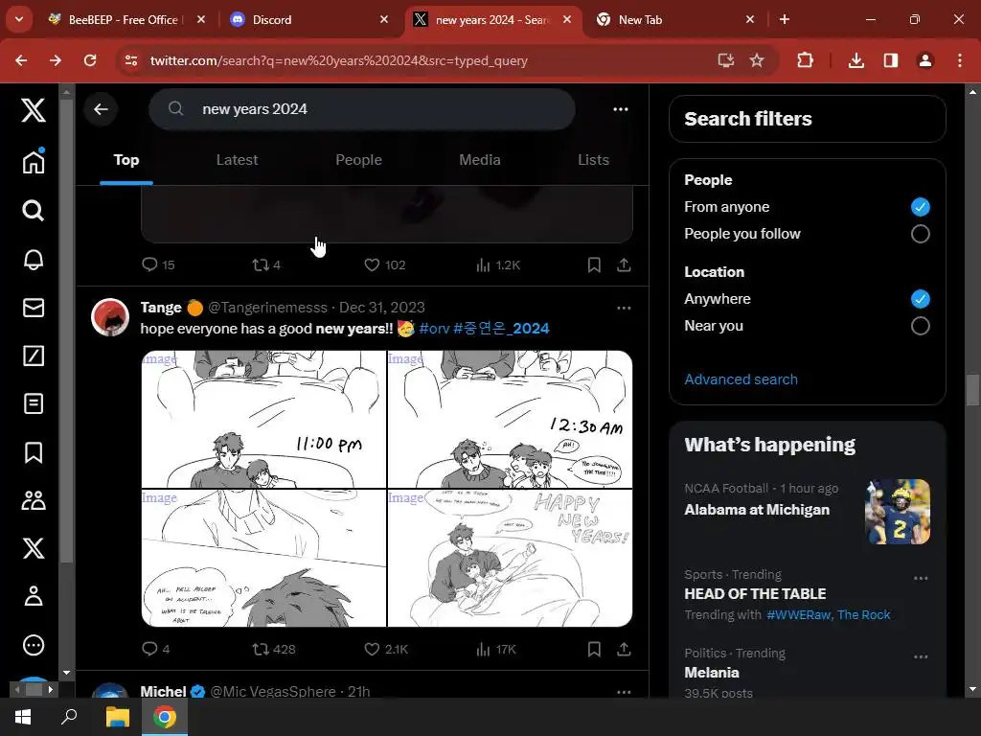The image size is (981, 736).
Task: Switch to People search tab
Action: (x=358, y=160)
